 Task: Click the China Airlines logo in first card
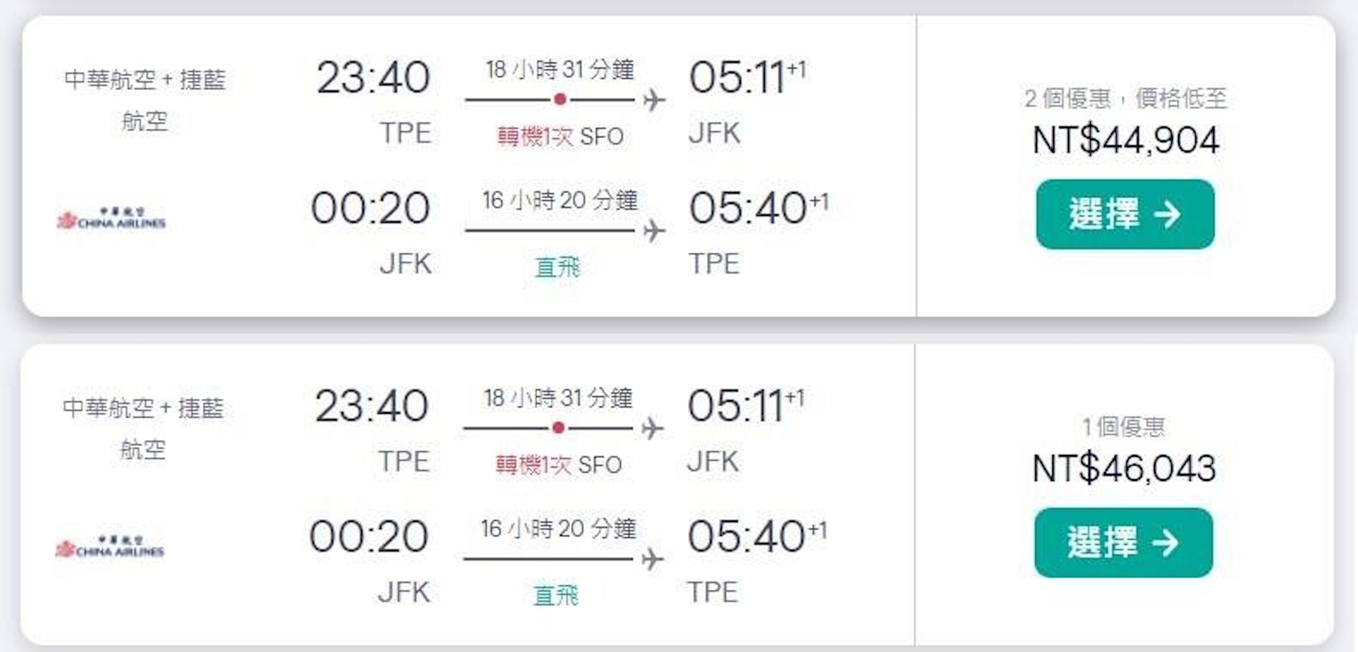pyautogui.click(x=111, y=218)
